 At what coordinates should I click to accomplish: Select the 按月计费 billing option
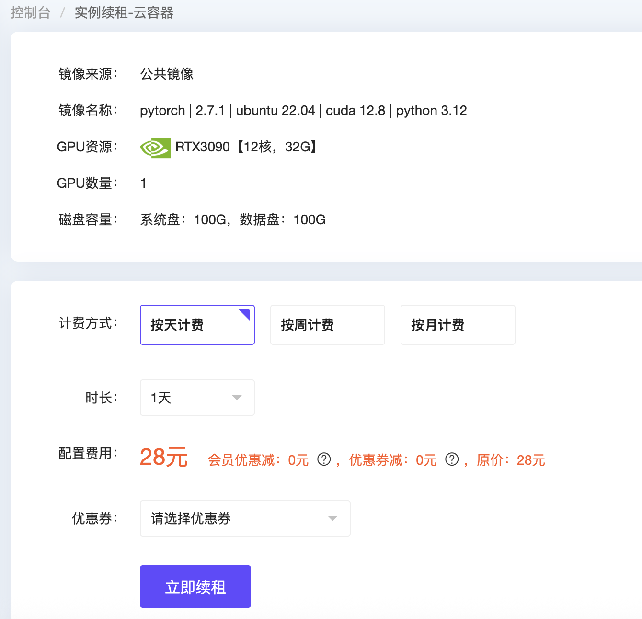click(458, 325)
